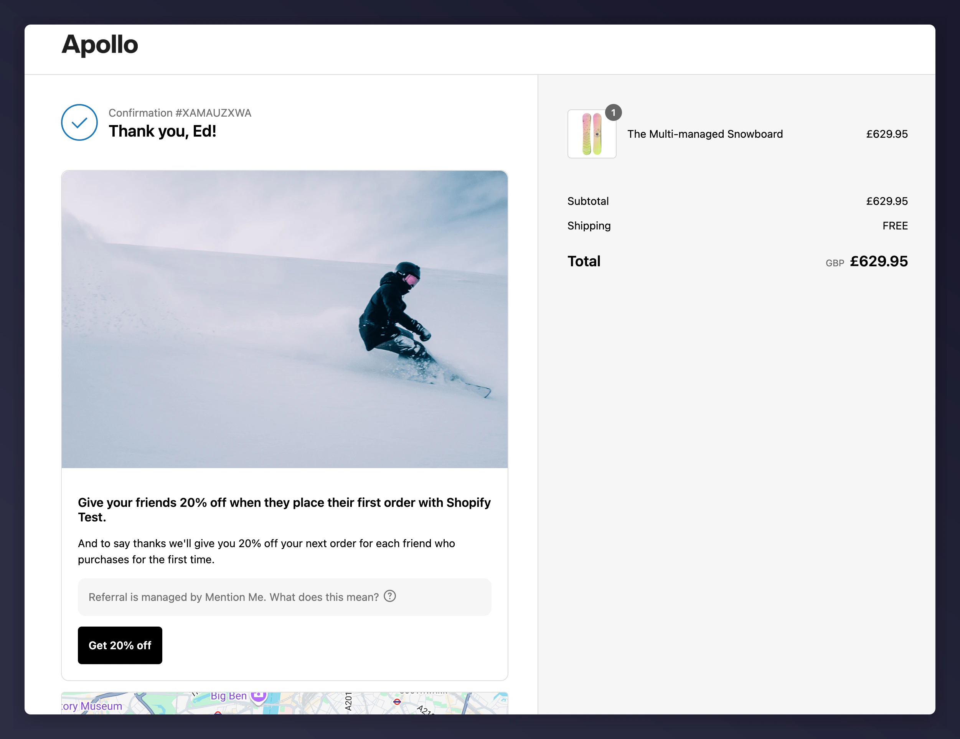Click the snowboarder referral banner image
Image resolution: width=960 pixels, height=739 pixels.
(284, 319)
